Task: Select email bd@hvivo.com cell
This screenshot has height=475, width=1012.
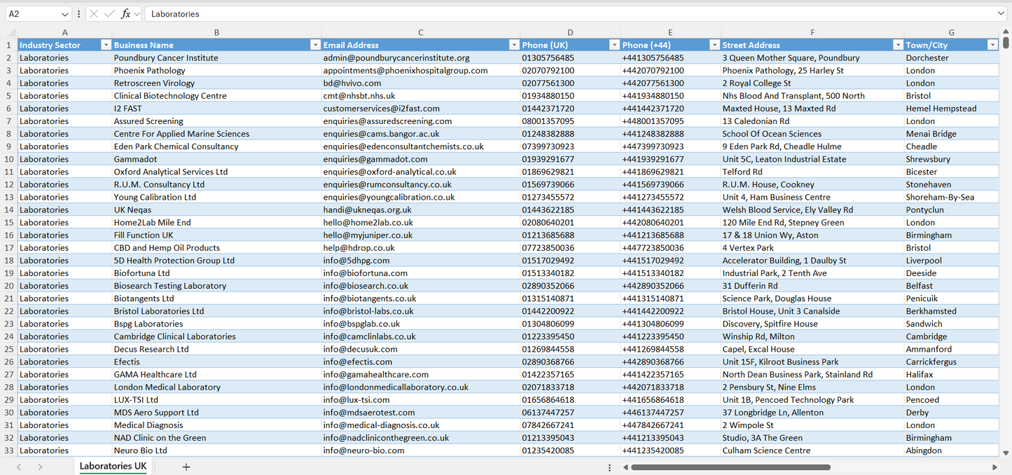Action: pos(420,83)
